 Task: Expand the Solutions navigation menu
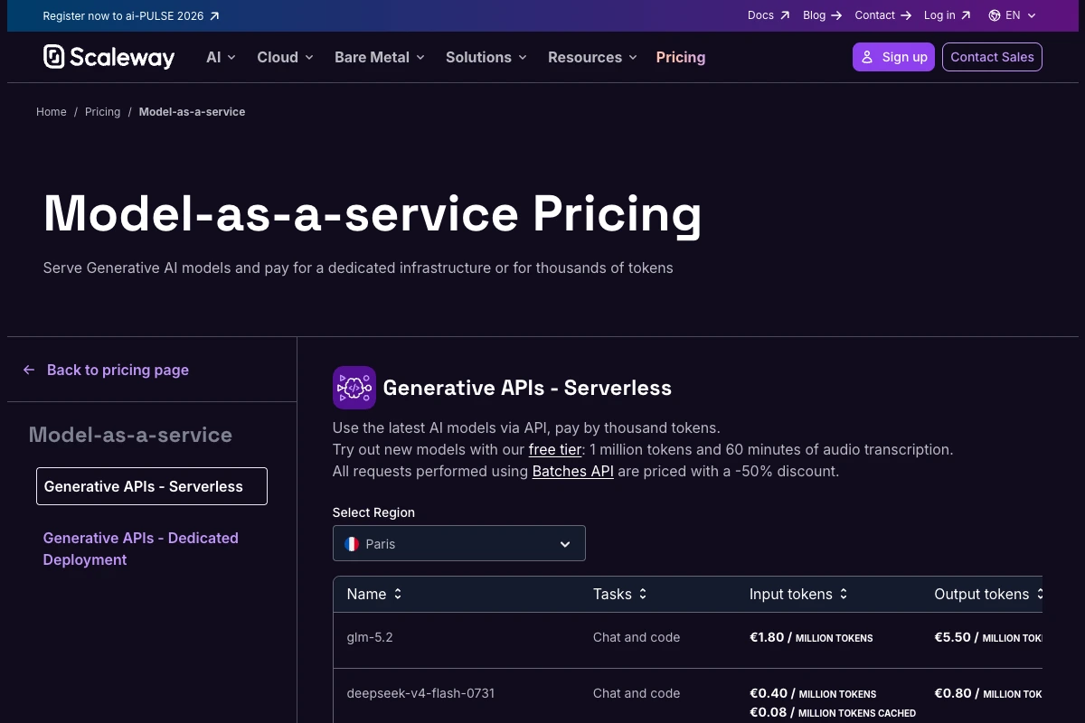486,57
